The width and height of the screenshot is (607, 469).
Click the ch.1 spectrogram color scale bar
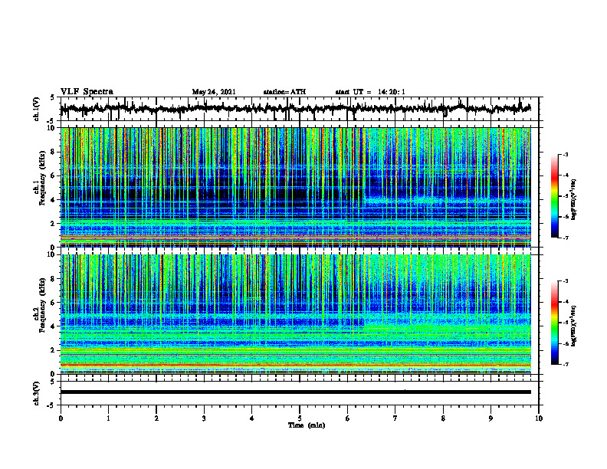click(x=554, y=196)
